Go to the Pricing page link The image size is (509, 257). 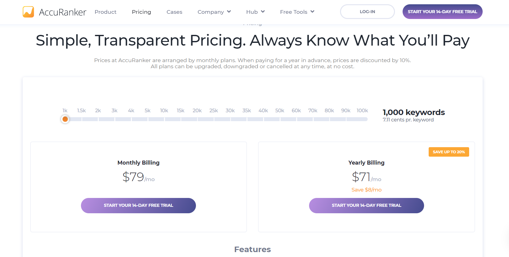click(141, 12)
